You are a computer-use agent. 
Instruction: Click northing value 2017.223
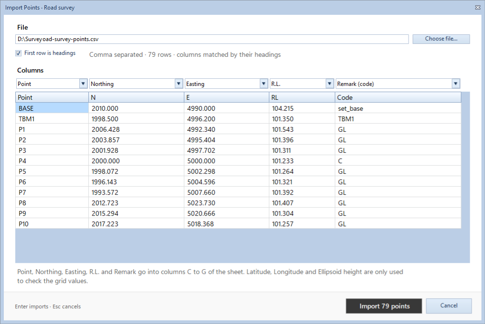[x=136, y=224]
